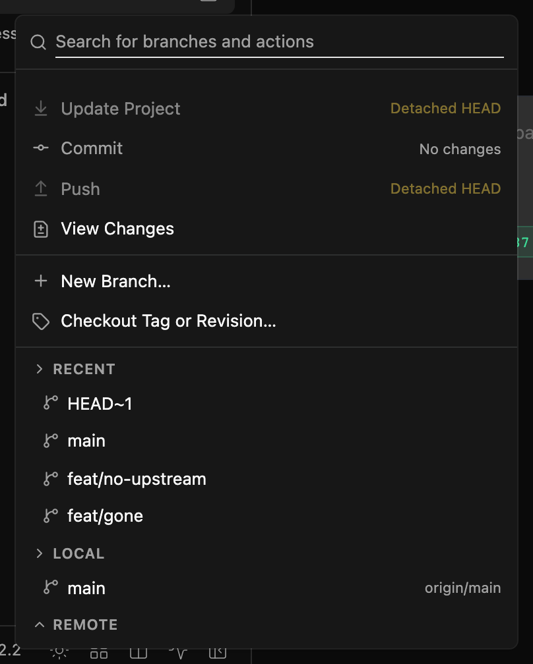Select local main branch tracking origin/main
533x664 pixels.
coord(266,588)
